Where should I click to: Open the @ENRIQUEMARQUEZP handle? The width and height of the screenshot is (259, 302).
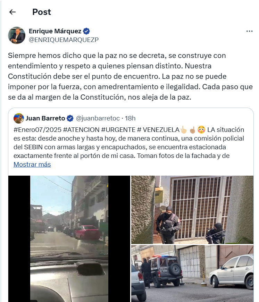(x=64, y=40)
